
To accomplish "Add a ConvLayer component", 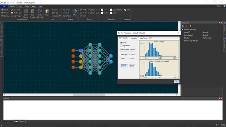I will (x=16, y=16).
